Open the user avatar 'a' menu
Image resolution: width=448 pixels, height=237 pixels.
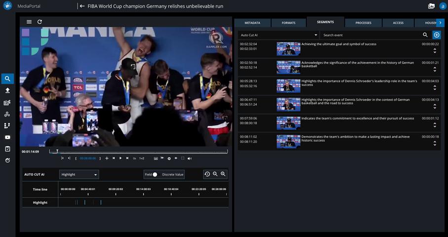(443, 6)
